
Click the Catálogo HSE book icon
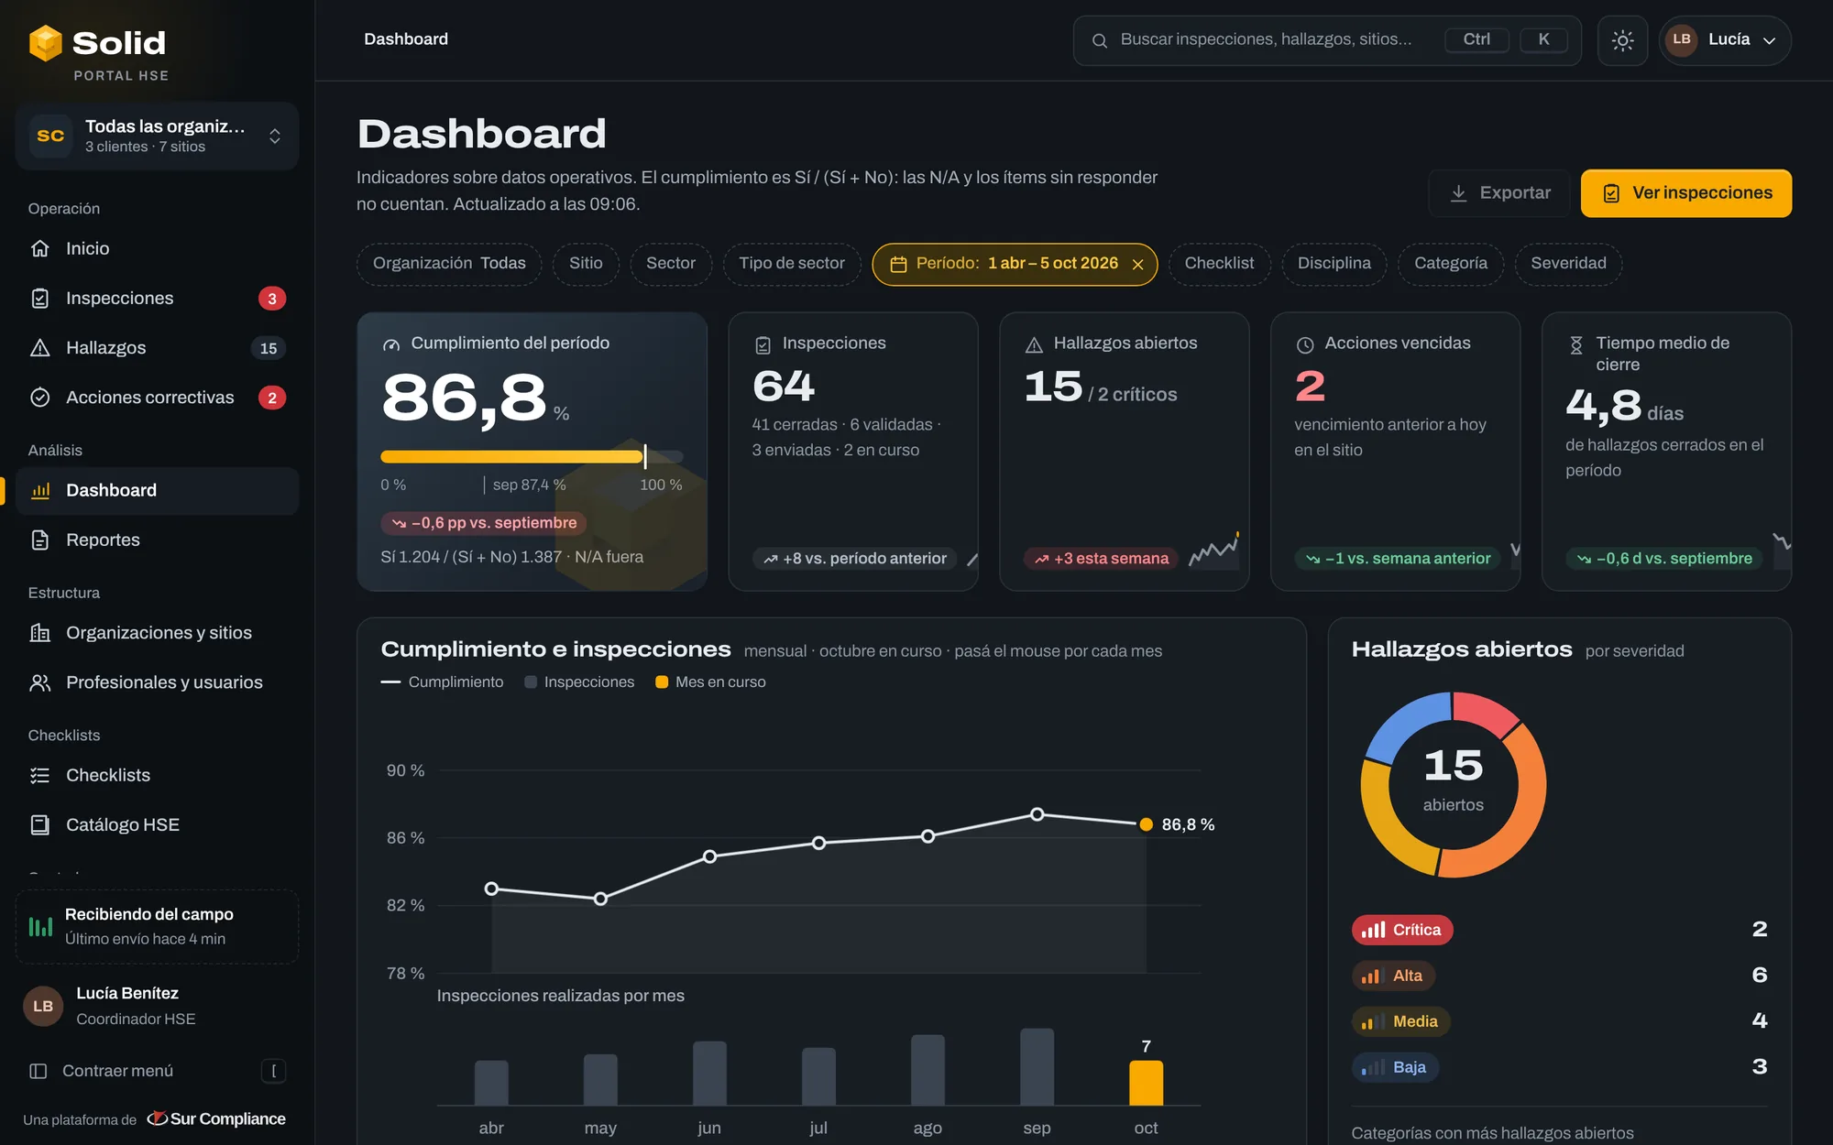[40, 824]
